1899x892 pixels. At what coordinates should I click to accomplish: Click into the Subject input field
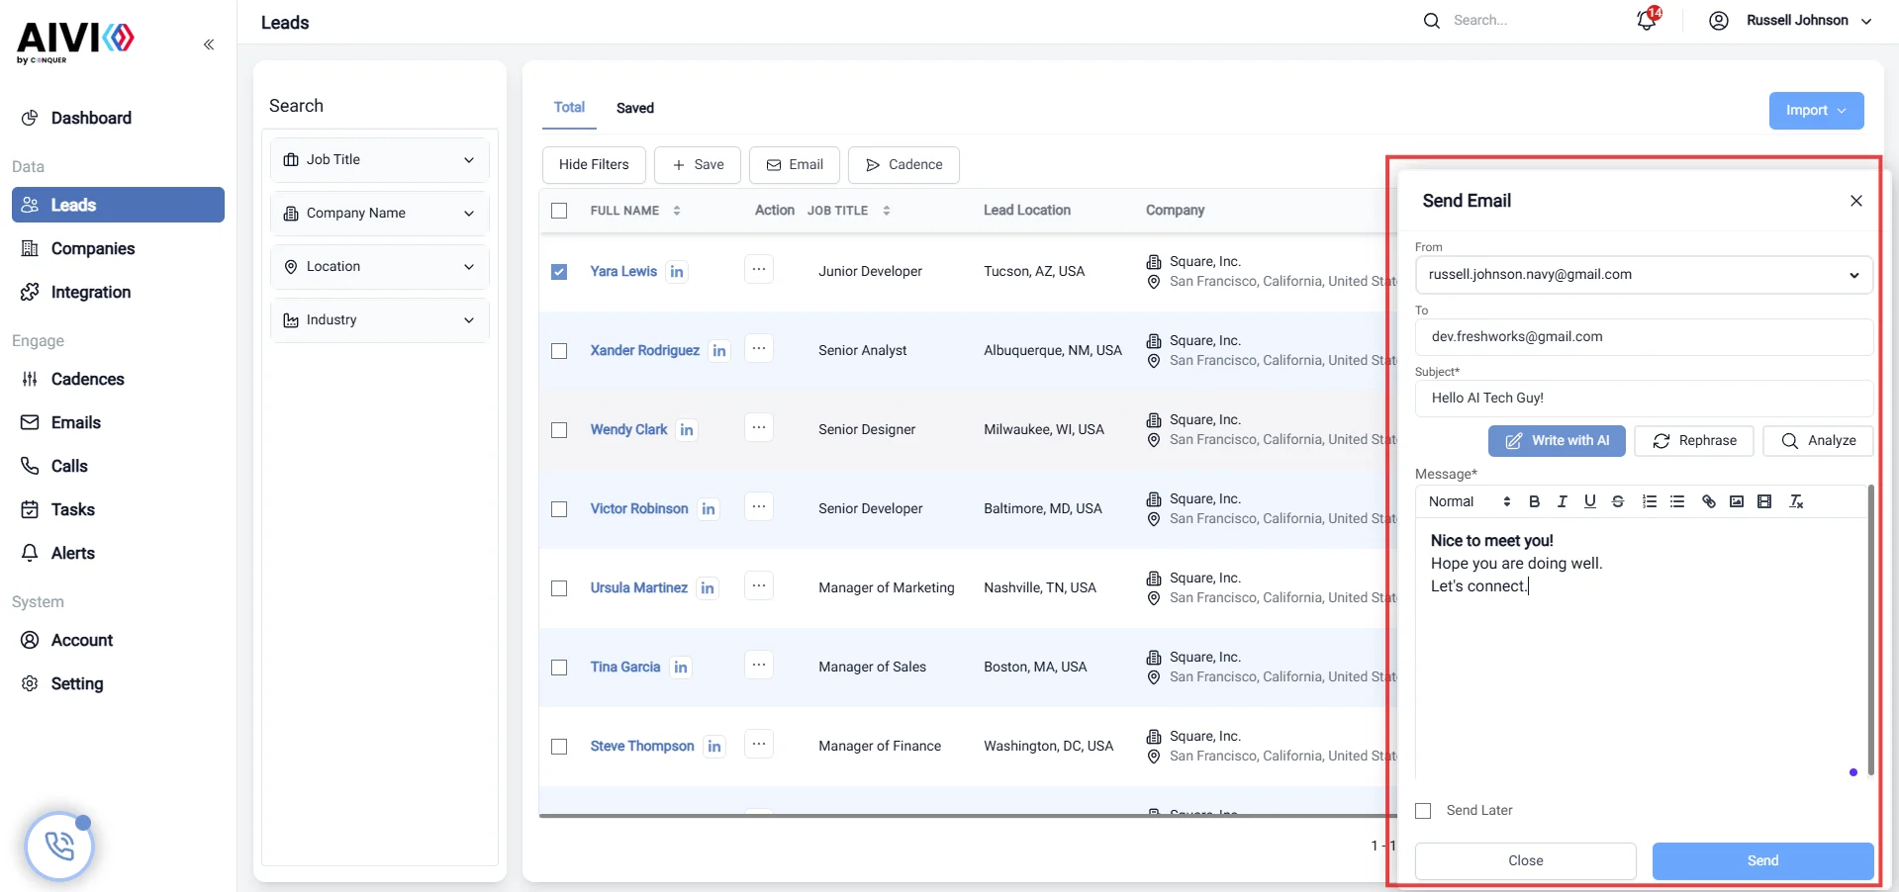tap(1644, 399)
